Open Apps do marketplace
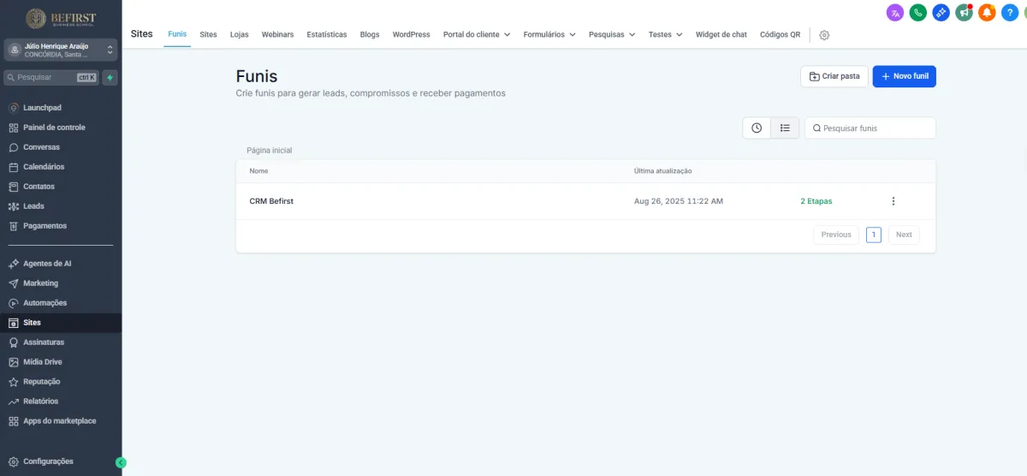Image resolution: width=1027 pixels, height=476 pixels. [x=60, y=421]
